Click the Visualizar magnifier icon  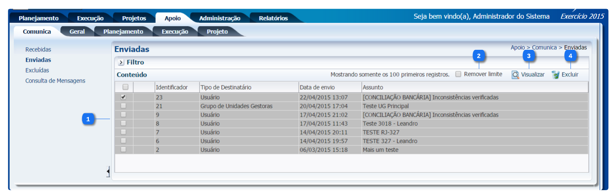point(515,75)
